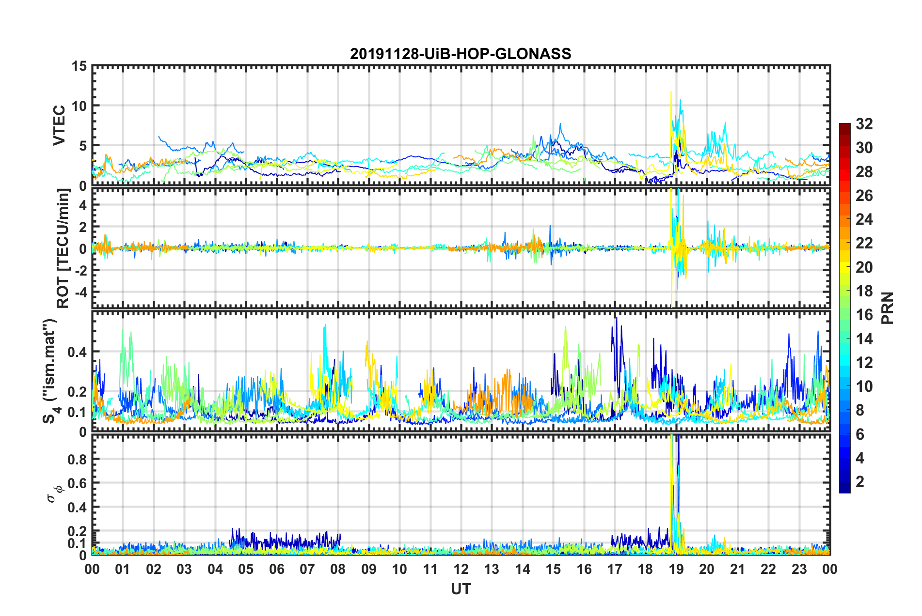Click colorbar tick label 22
Viewport: 922px width, 616px height.
click(864, 243)
